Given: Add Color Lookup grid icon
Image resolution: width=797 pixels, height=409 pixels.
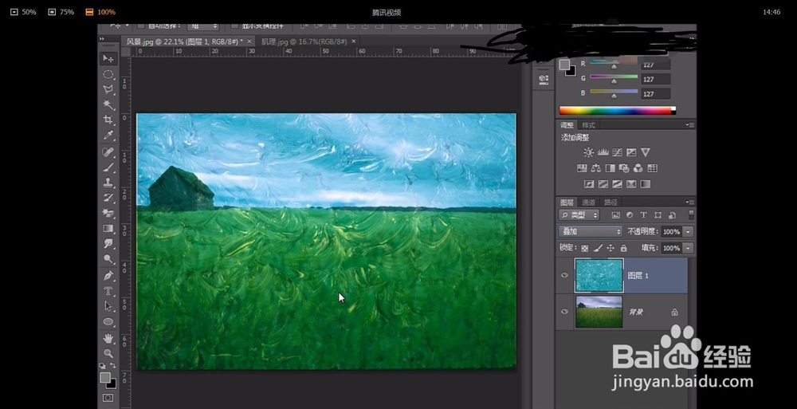Looking at the screenshot, I should coord(653,168).
